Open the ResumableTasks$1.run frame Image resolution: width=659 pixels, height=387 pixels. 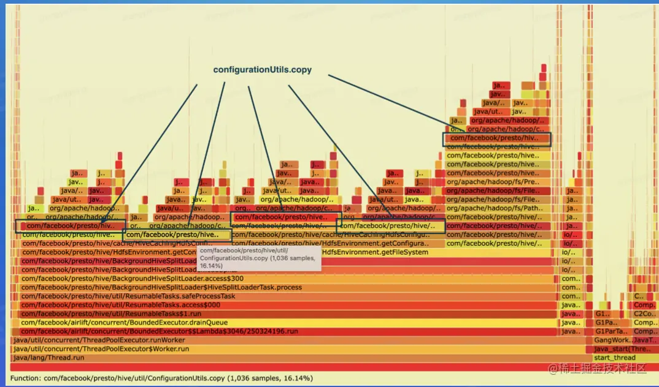[288, 314]
